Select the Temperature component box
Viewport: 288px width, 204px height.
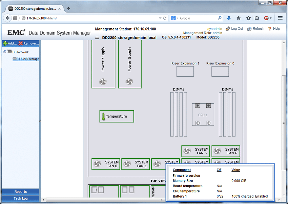click(117, 116)
